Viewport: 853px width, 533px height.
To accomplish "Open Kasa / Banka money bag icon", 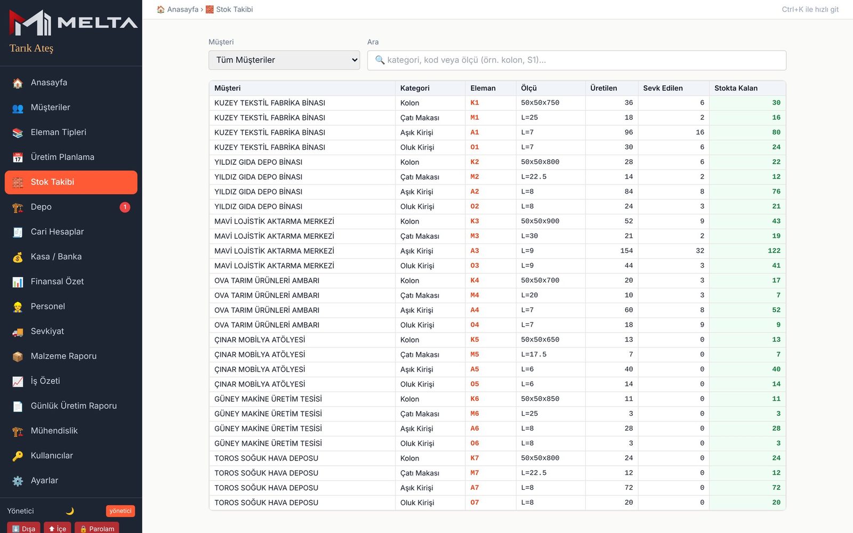I will [18, 257].
